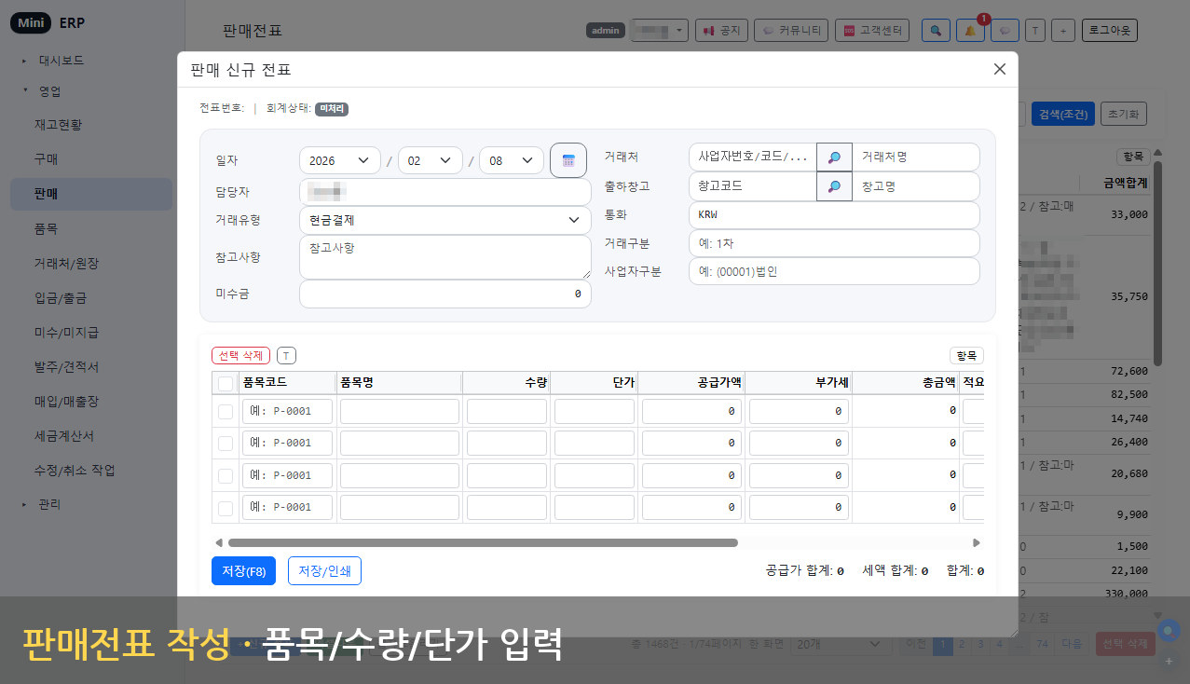
Task: Search 거래처 with the magnifier icon
Action: 834,157
